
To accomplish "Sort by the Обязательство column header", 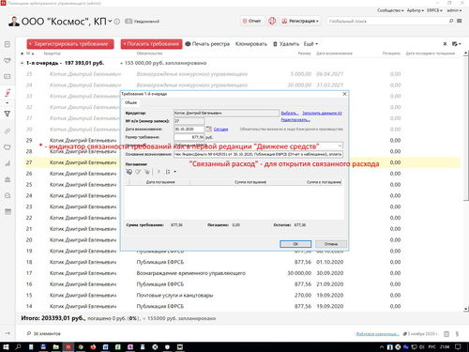I will [x=149, y=54].
